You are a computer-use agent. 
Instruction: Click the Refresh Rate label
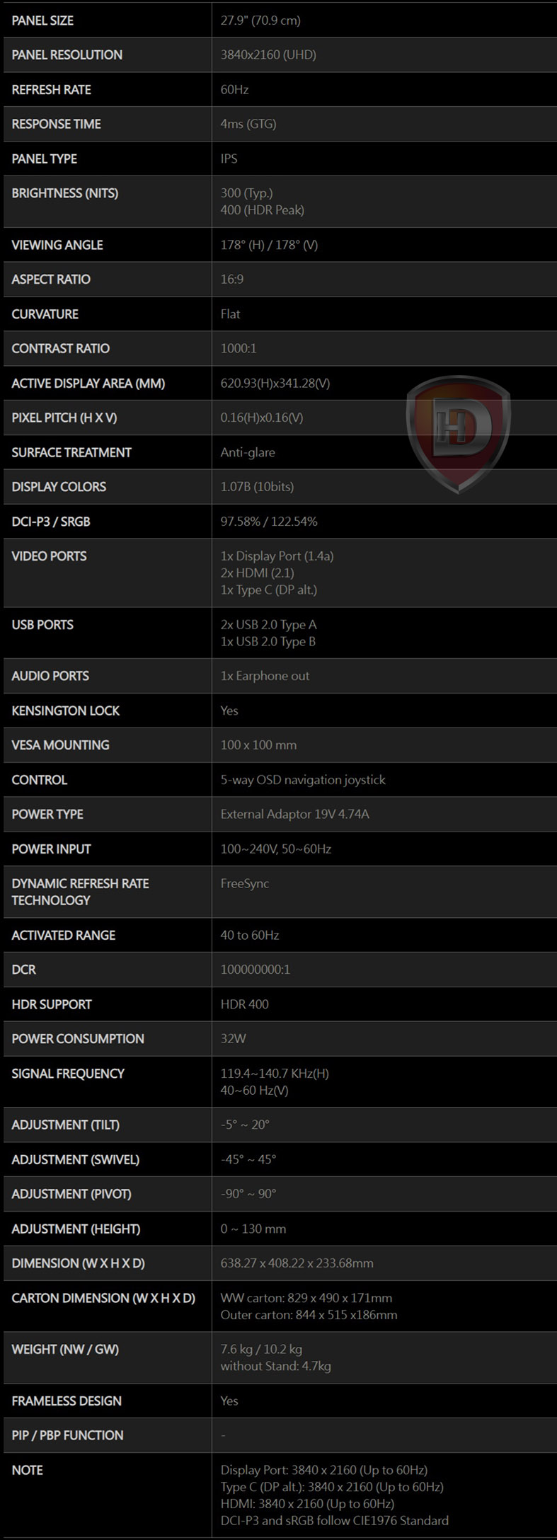tap(51, 90)
